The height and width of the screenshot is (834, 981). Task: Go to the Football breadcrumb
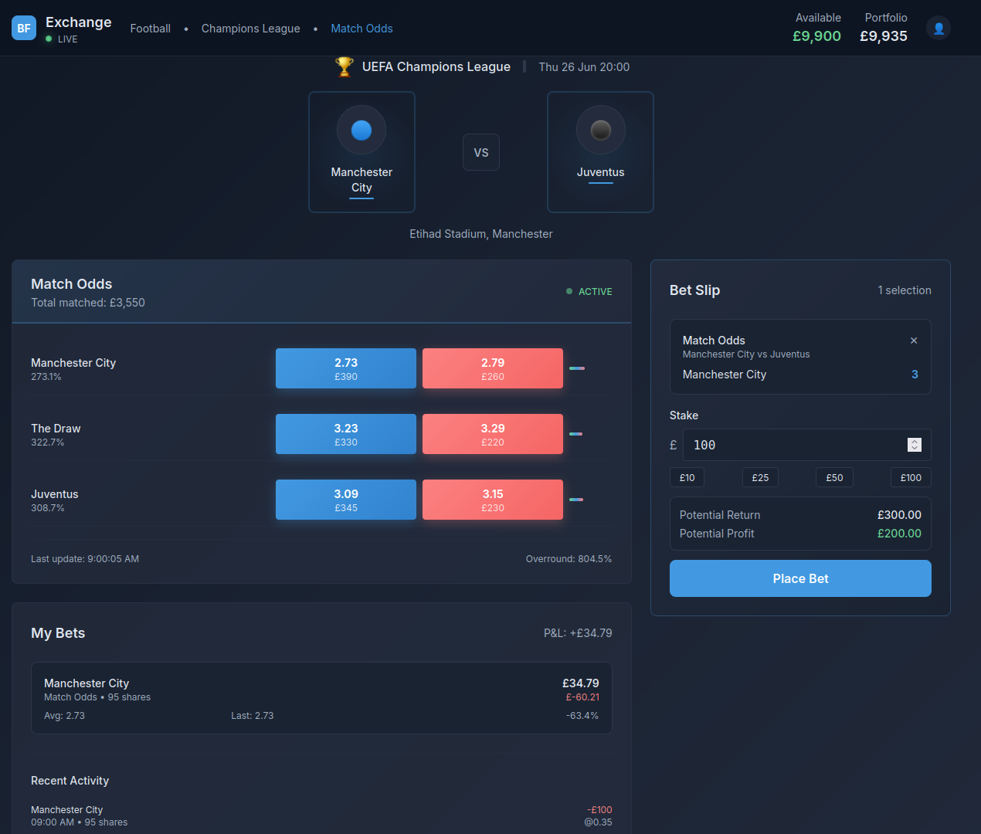coord(150,29)
